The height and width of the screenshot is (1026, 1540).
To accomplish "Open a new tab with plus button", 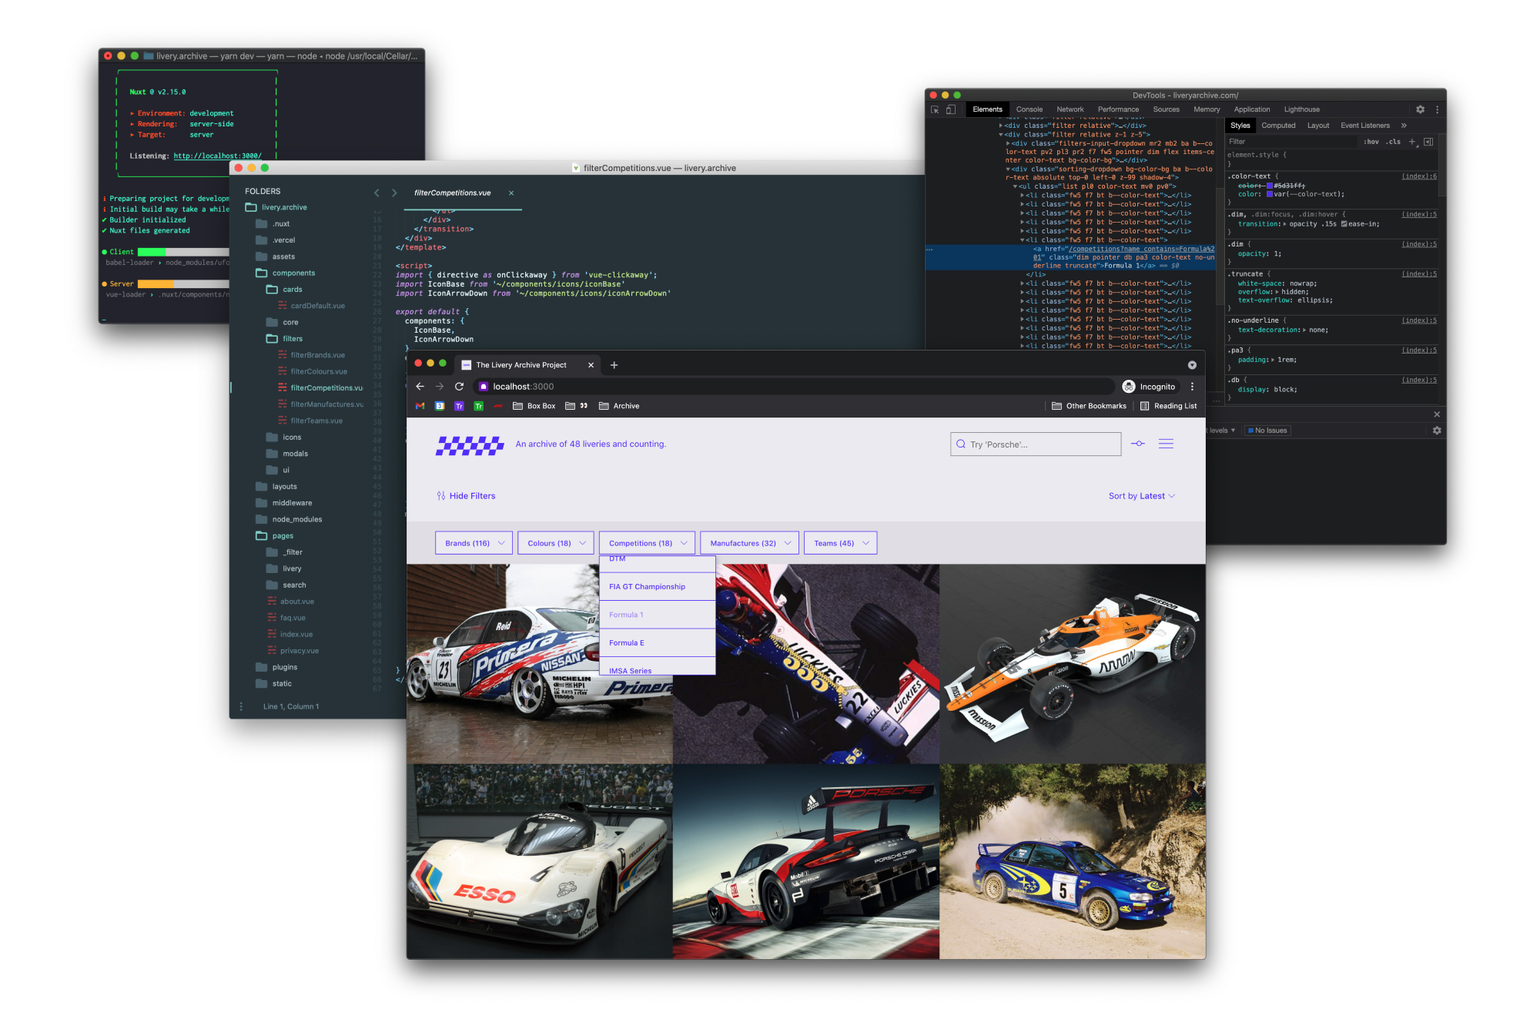I will pos(614,365).
